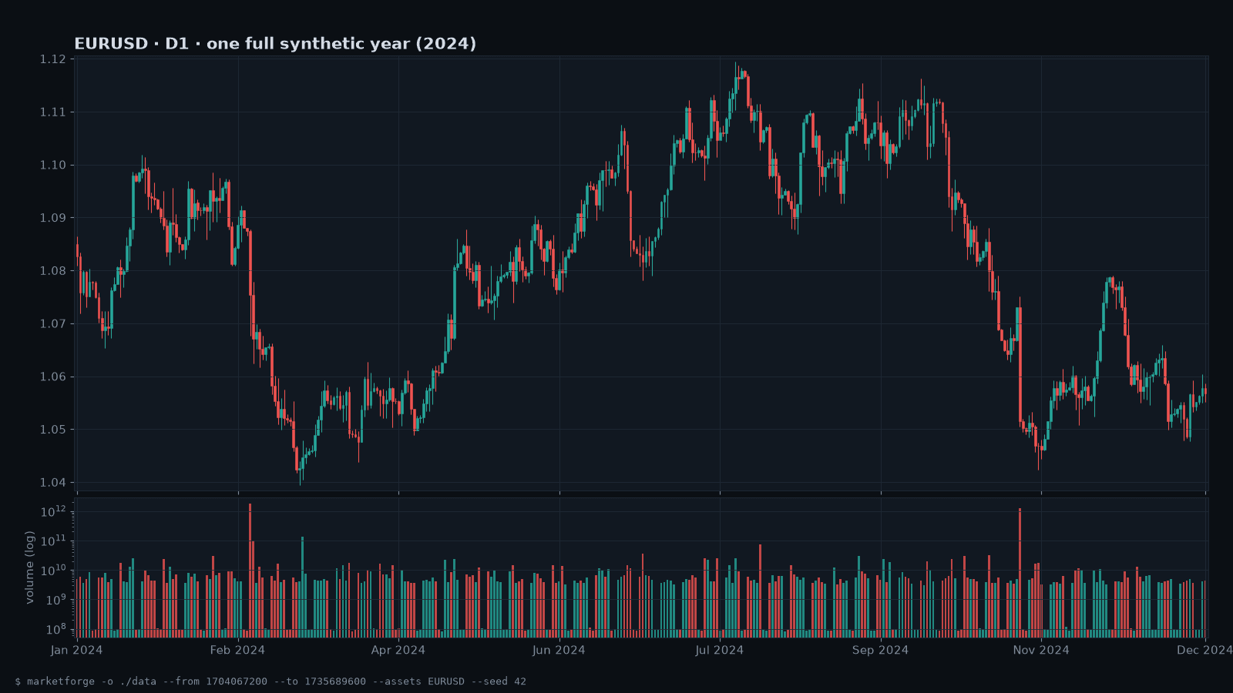Click the 'Jan 2024' date label
1233x693 pixels.
[x=77, y=650]
